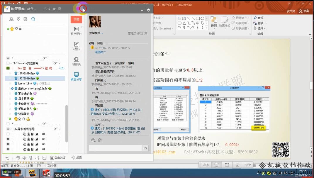Open 主席模式 mode dropdown

click(96, 33)
